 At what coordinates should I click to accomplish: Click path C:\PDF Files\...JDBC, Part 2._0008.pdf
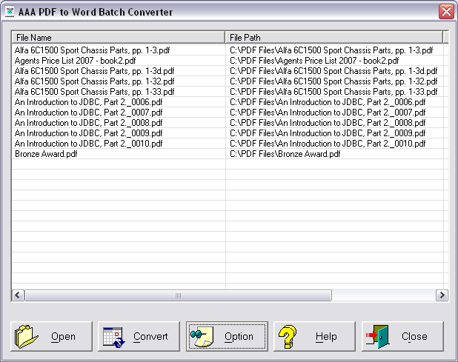328,123
